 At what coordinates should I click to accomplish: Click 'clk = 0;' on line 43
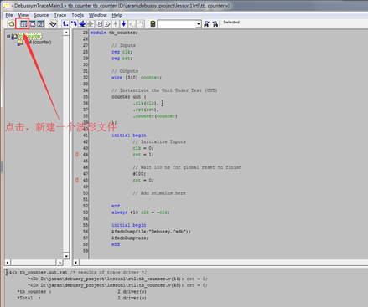[x=143, y=148]
